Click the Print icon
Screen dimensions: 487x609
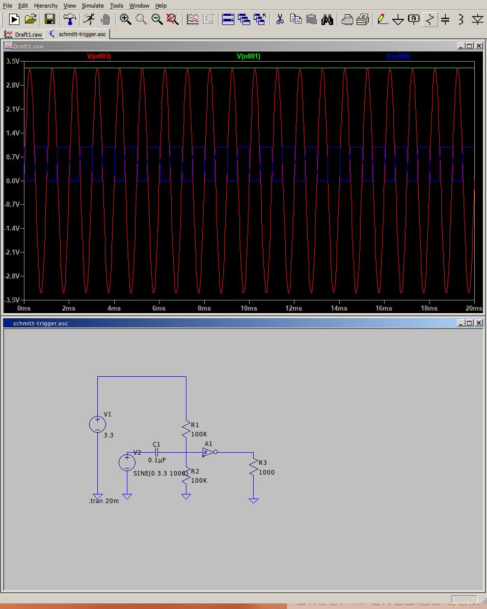pyautogui.click(x=363, y=19)
